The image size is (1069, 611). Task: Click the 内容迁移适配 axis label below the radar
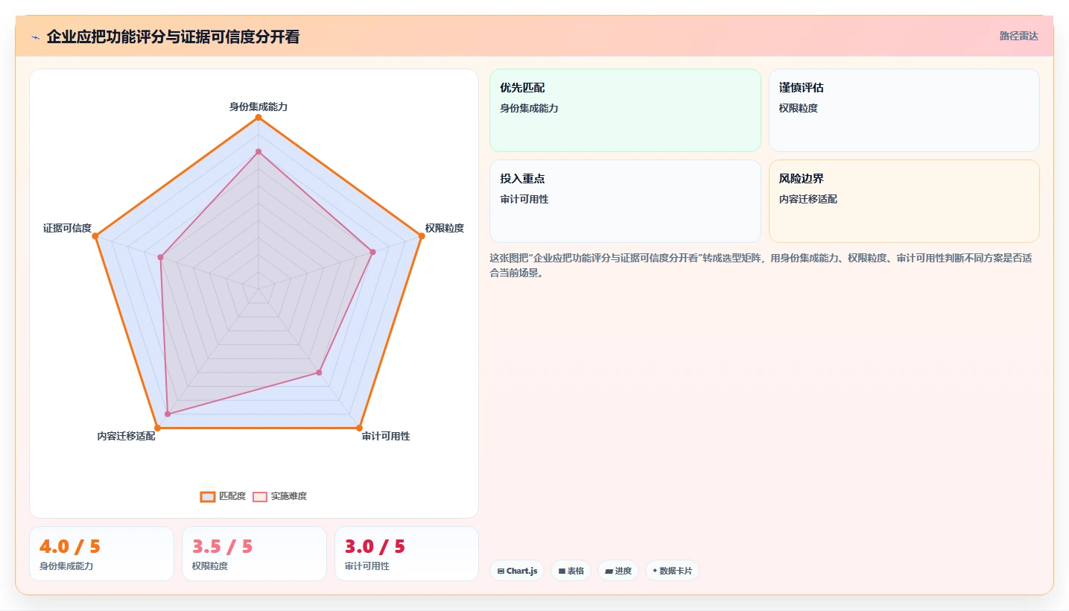click(126, 436)
